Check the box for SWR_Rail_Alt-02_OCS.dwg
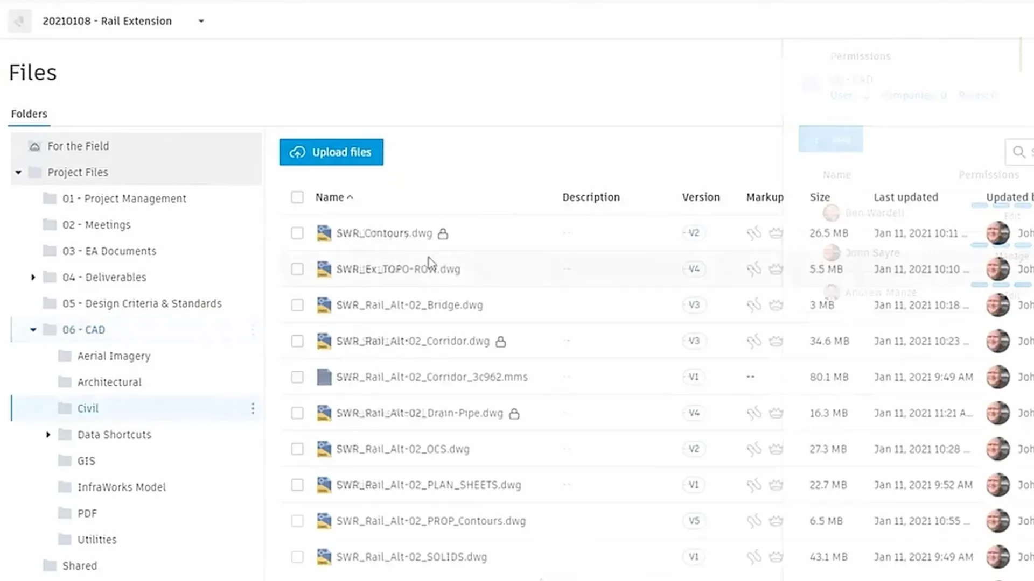 click(297, 449)
